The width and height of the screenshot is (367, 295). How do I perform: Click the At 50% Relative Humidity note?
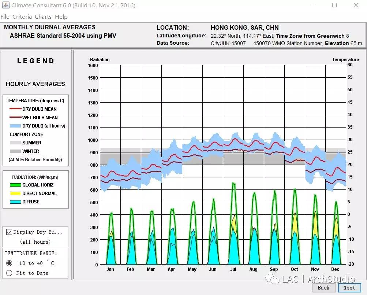click(x=35, y=160)
